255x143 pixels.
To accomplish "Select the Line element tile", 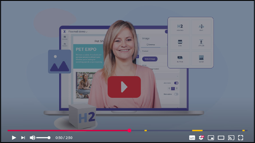I will pos(180,43).
